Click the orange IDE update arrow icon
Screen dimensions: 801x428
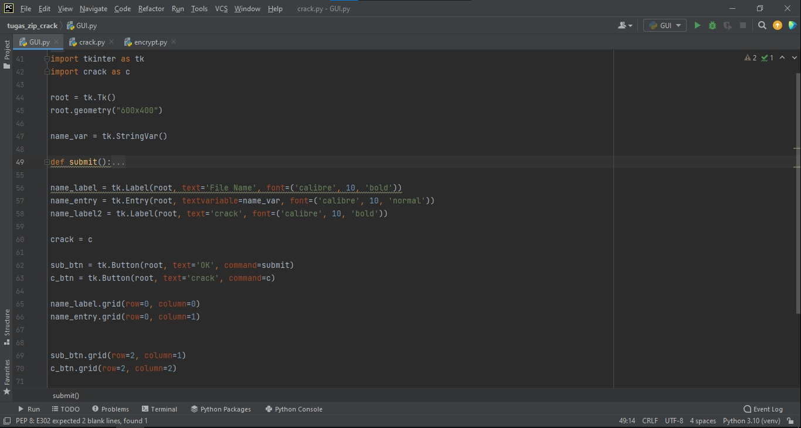(x=778, y=25)
